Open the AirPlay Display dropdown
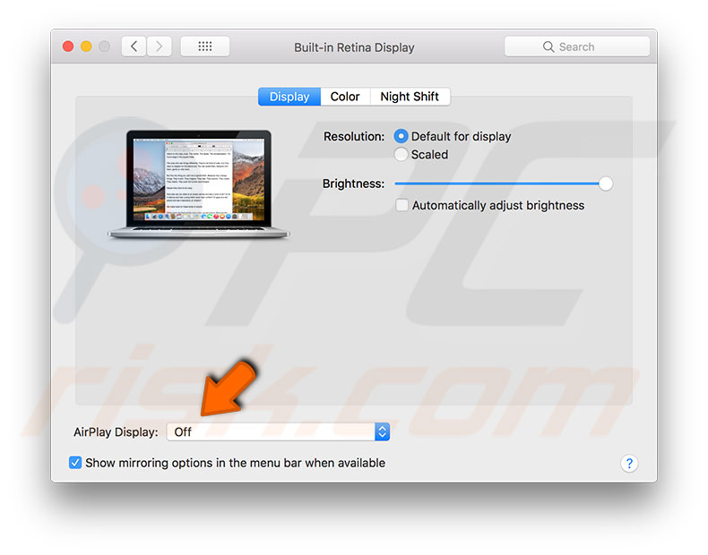The width and height of the screenshot is (708, 555). 278,432
